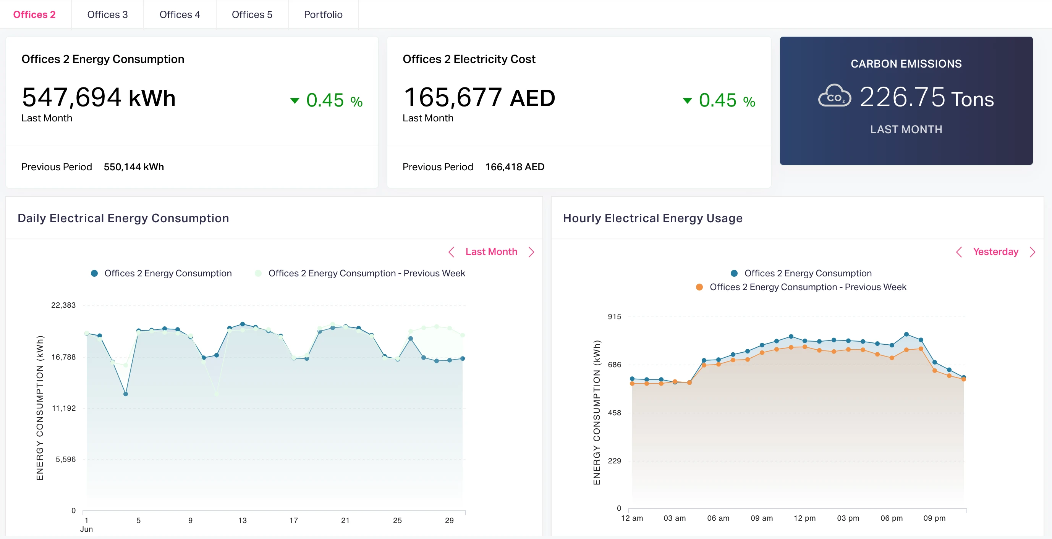This screenshot has width=1052, height=539.
Task: Click the lowest point near Jun 4
Action: (125, 394)
